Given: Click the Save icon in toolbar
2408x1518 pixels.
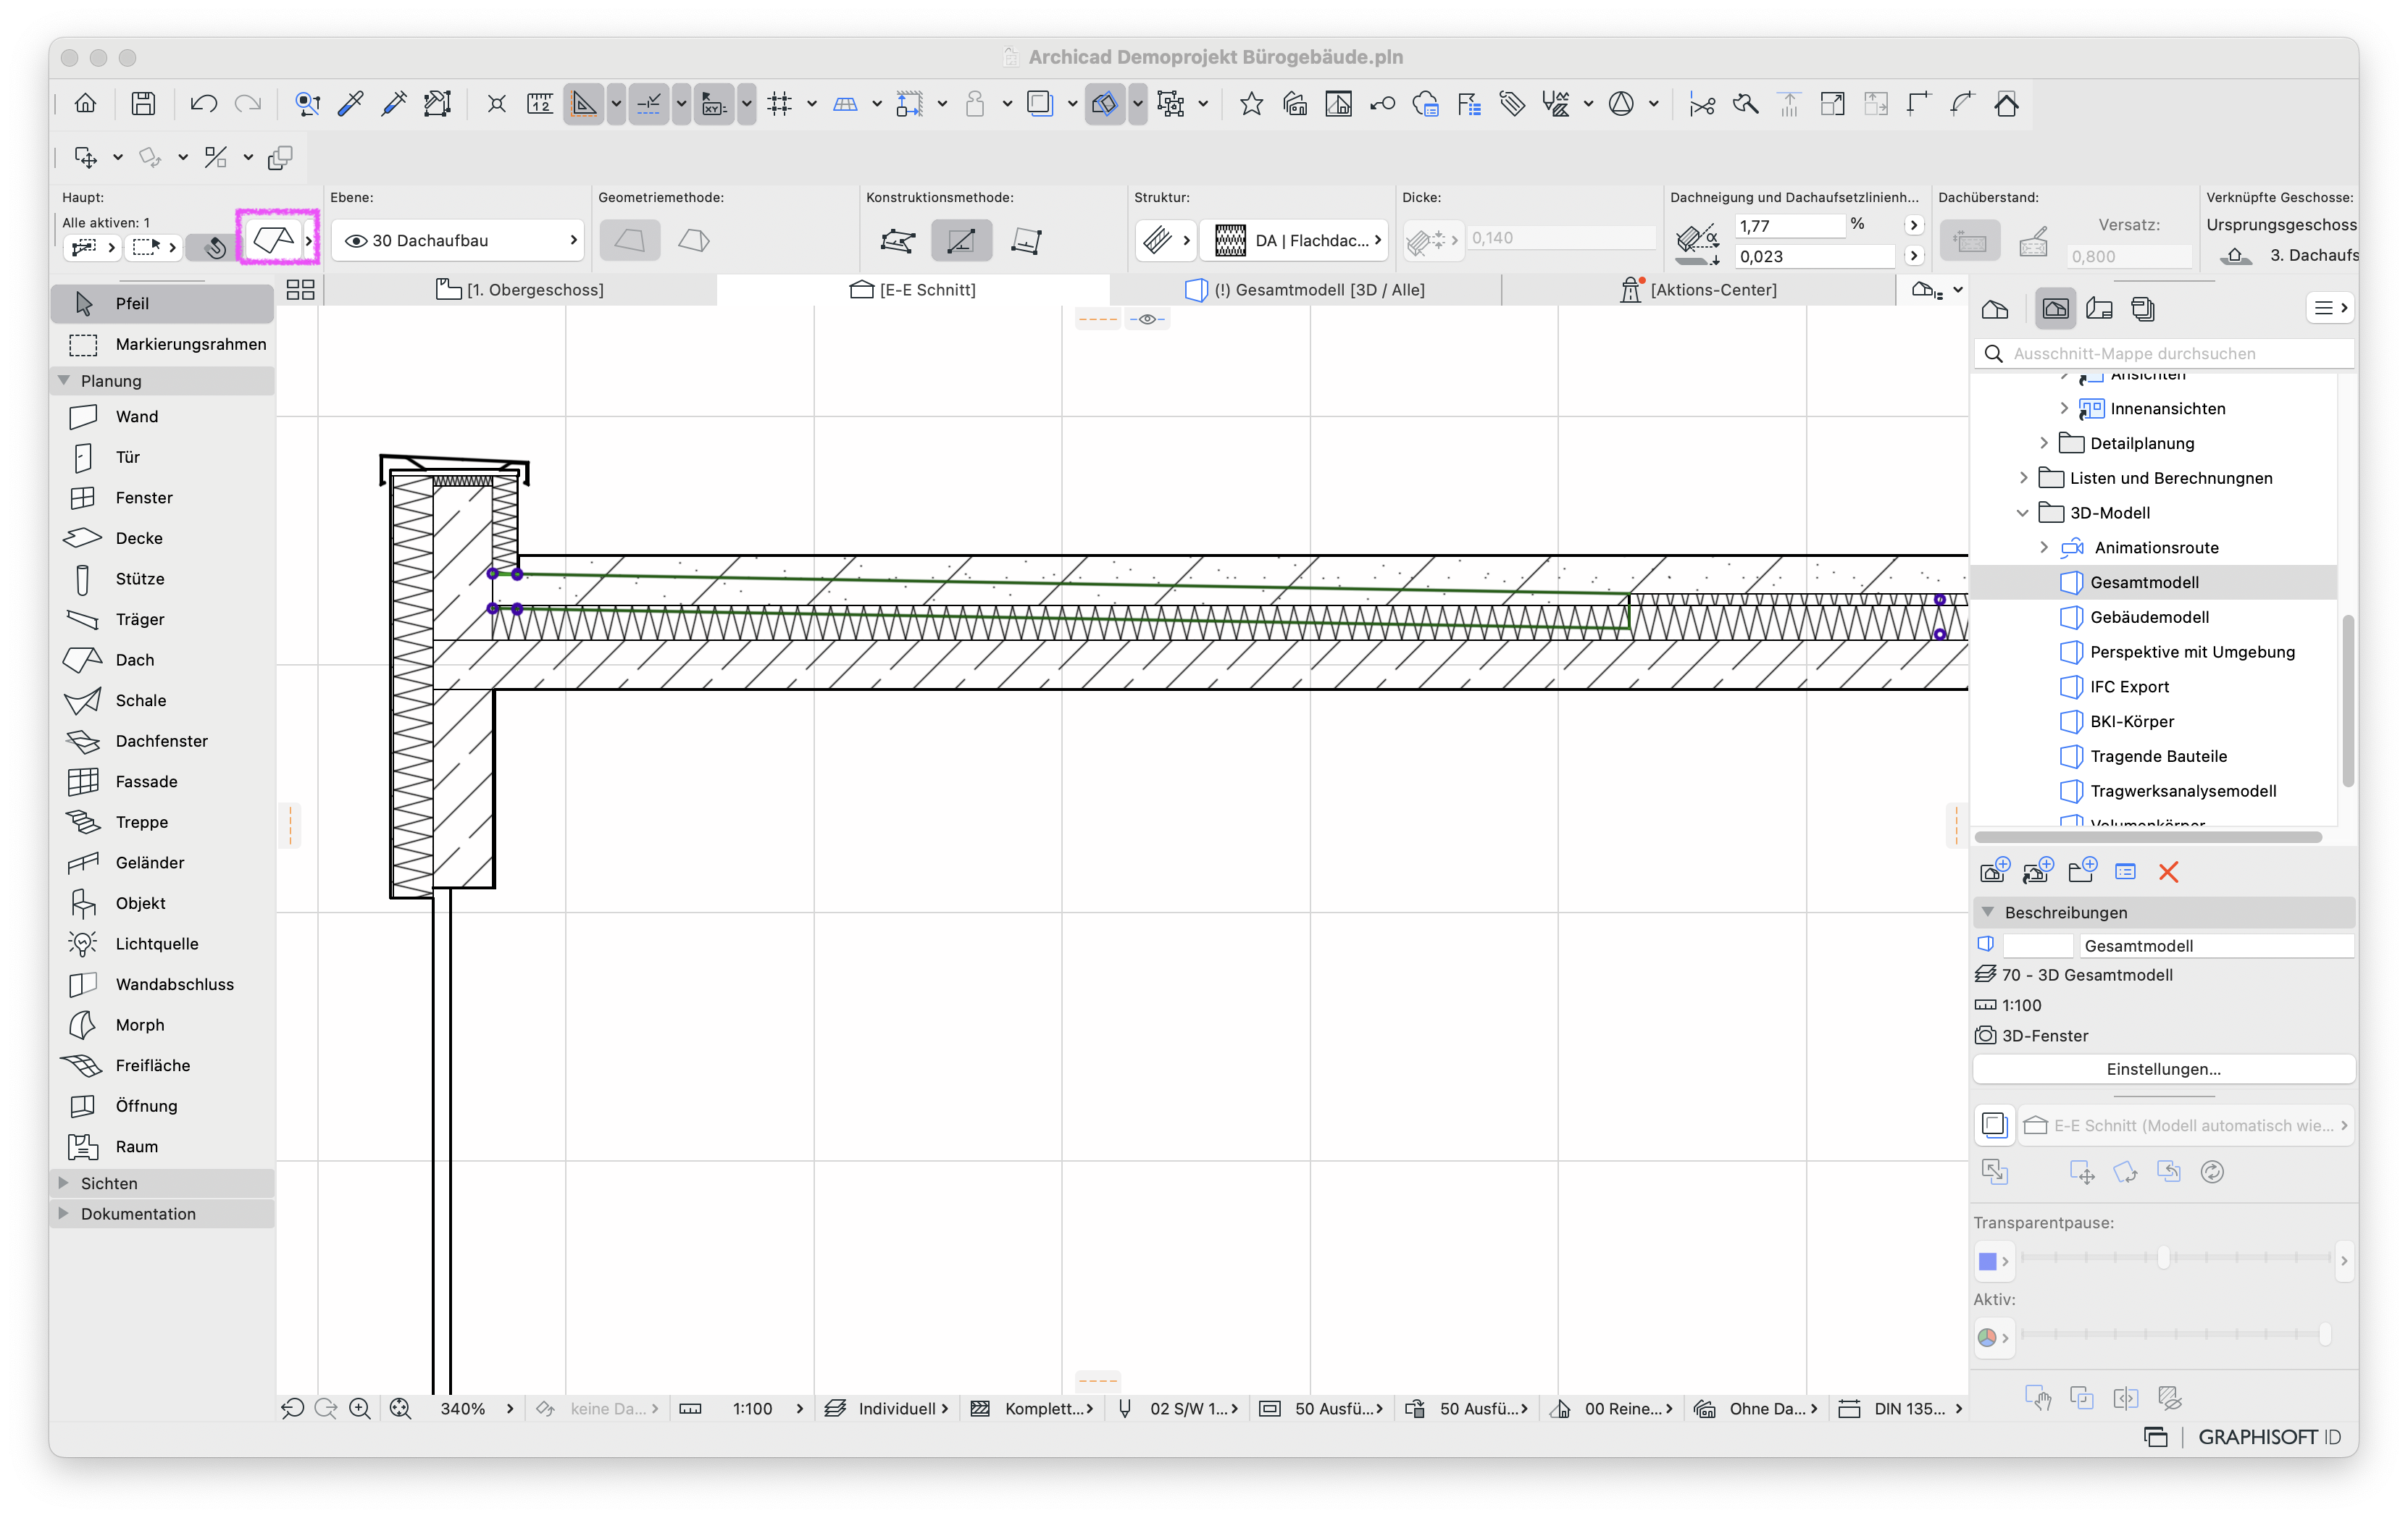Looking at the screenshot, I should pyautogui.click(x=143, y=103).
